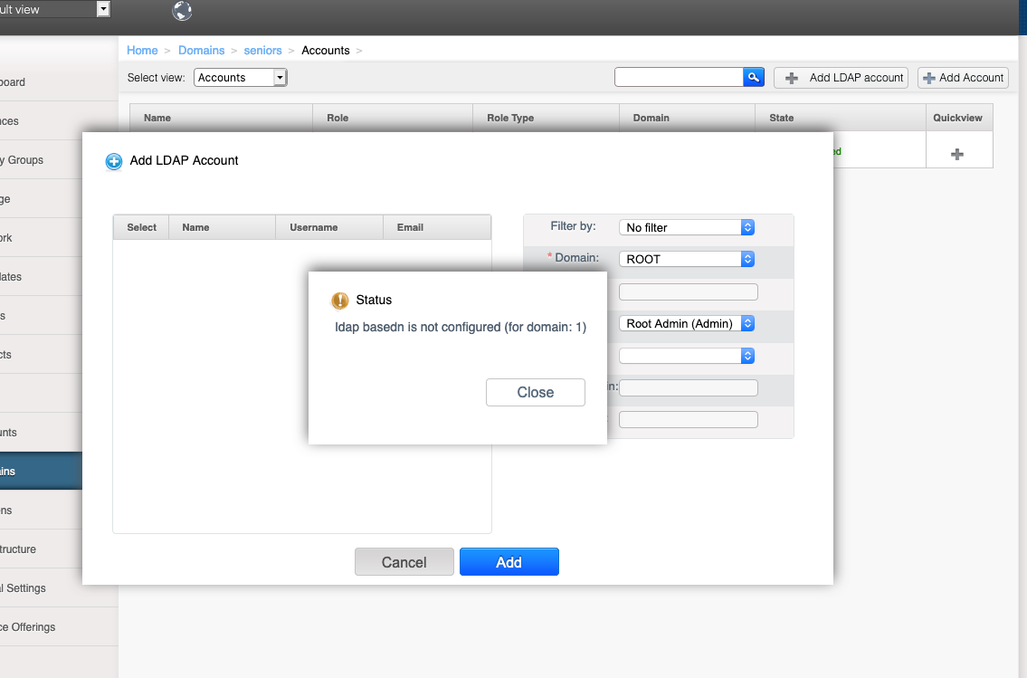The height and width of the screenshot is (678, 1027).
Task: Click the globe icon in the top bar
Action: pos(182,11)
